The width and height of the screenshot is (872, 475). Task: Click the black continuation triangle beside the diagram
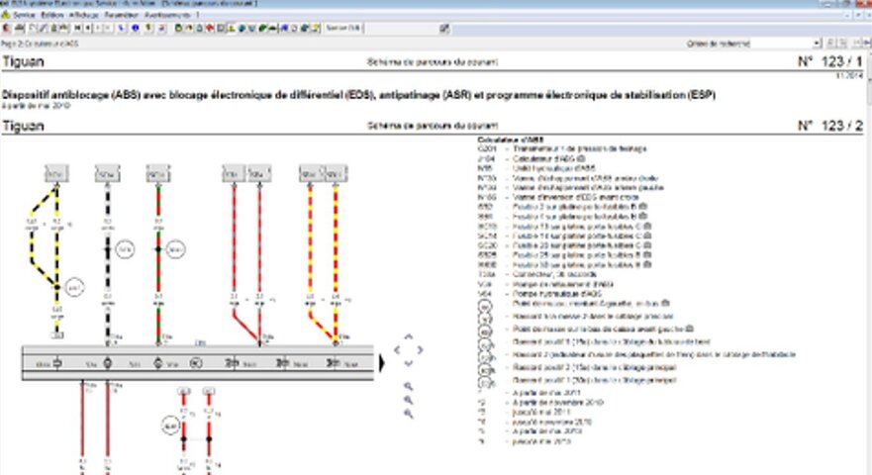tap(382, 363)
